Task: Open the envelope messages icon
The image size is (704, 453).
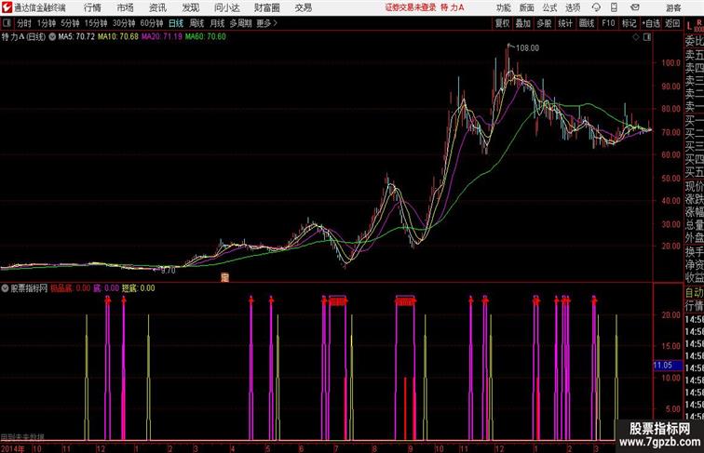Action: (x=634, y=7)
